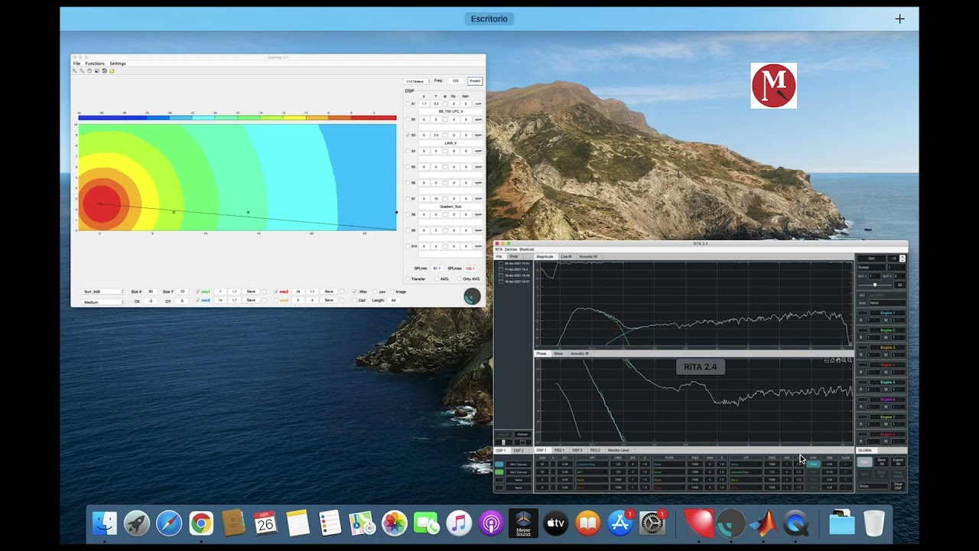The width and height of the screenshot is (979, 551).
Task: Open Apple TV from the Dock
Action: click(555, 523)
